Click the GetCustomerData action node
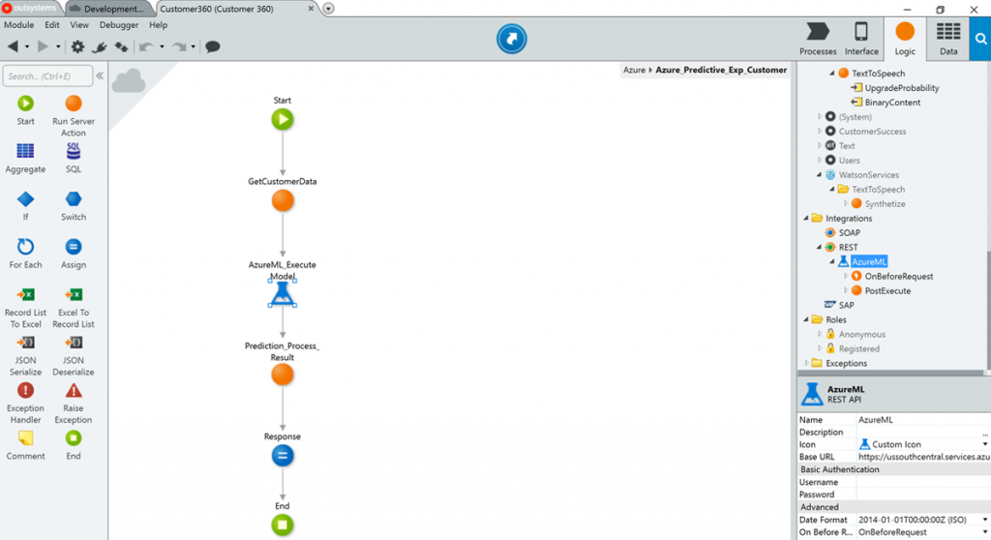This screenshot has width=991, height=540. click(x=282, y=201)
